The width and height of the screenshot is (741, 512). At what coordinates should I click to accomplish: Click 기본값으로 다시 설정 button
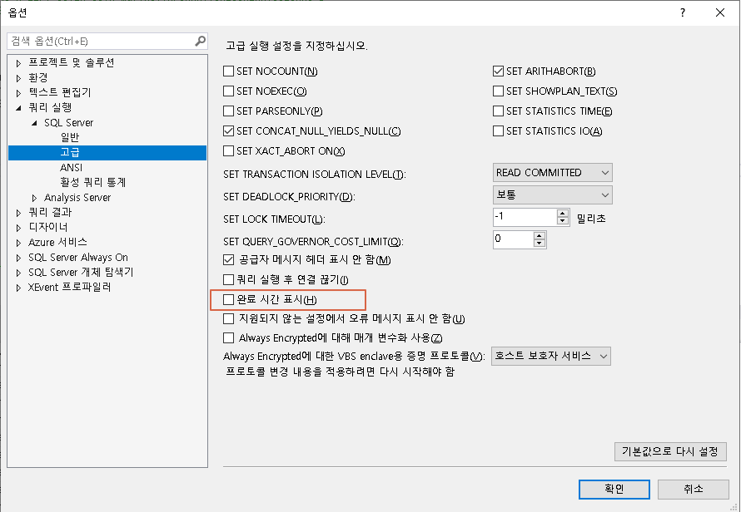tap(670, 451)
